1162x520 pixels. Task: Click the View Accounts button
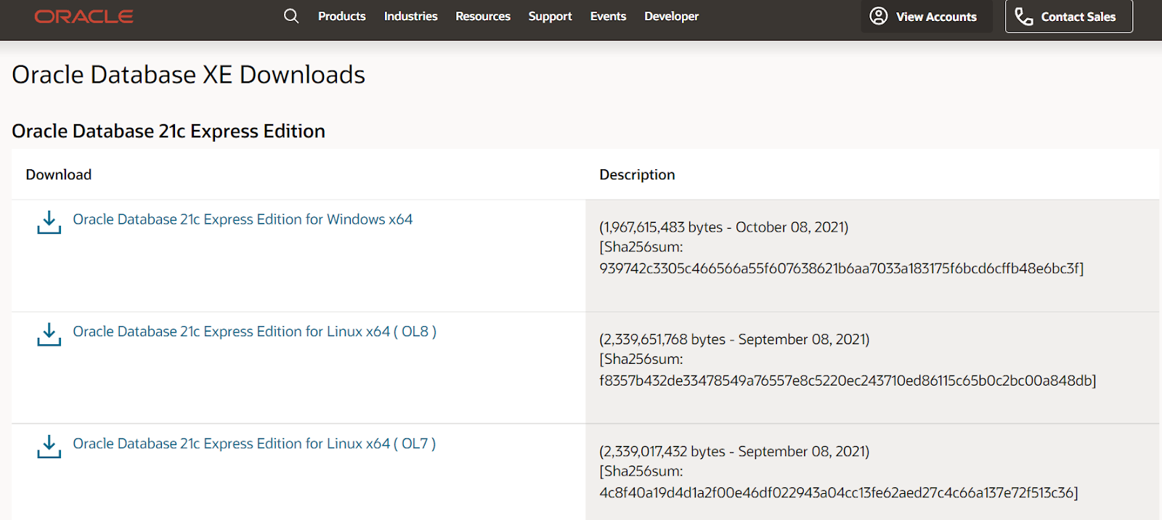click(927, 16)
